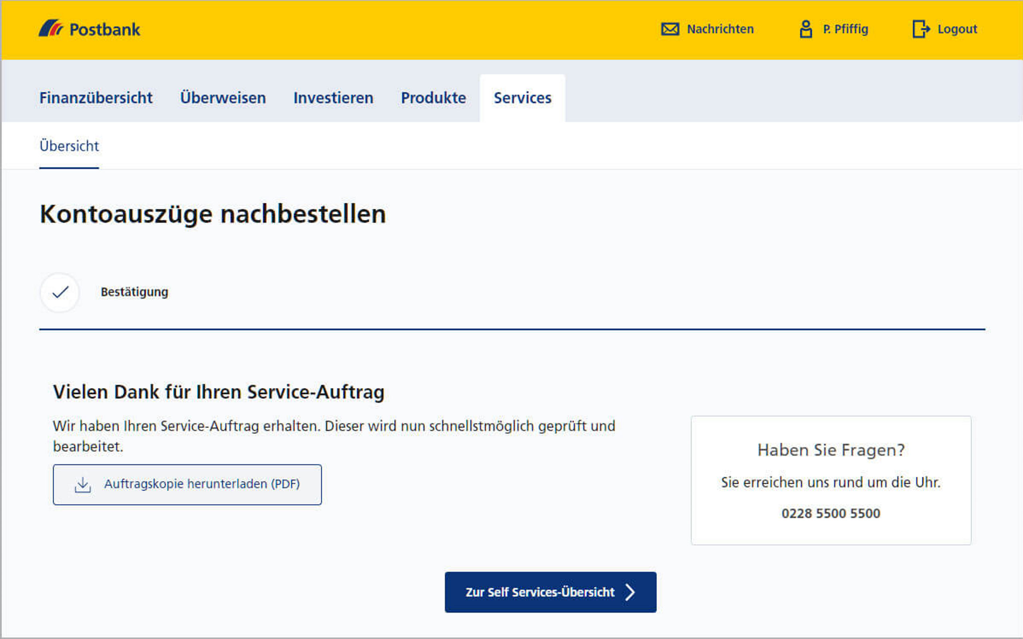Image resolution: width=1023 pixels, height=639 pixels.
Task: Toggle the Services tab active state
Action: pyautogui.click(x=523, y=97)
